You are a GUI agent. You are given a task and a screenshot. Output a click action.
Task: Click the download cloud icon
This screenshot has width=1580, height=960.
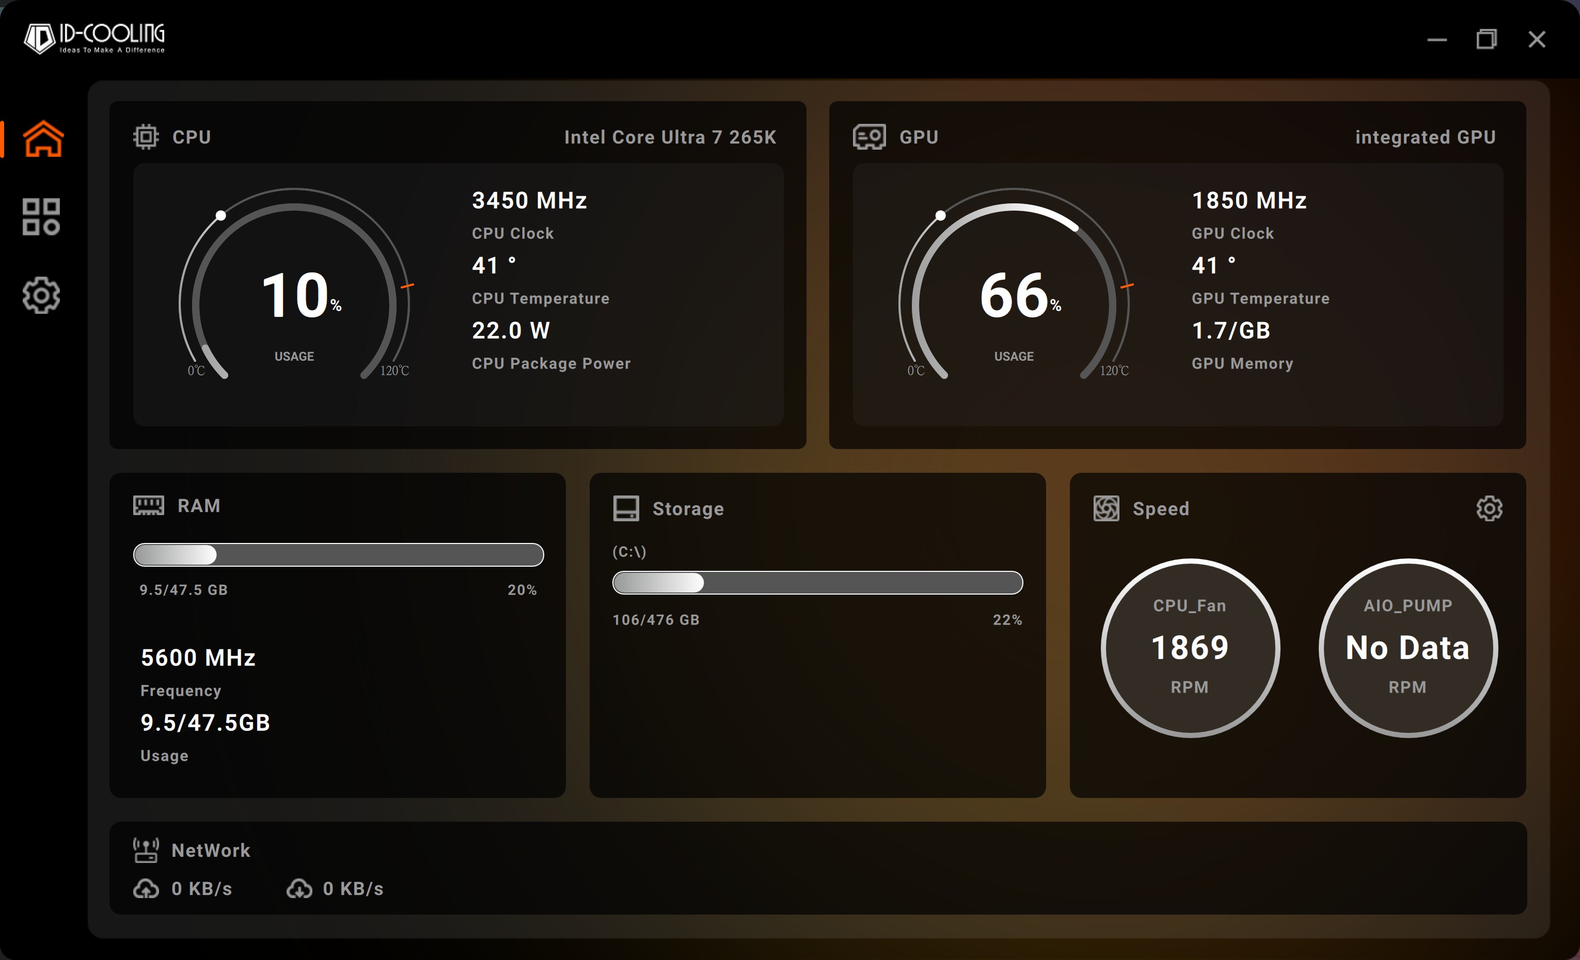pyautogui.click(x=299, y=888)
